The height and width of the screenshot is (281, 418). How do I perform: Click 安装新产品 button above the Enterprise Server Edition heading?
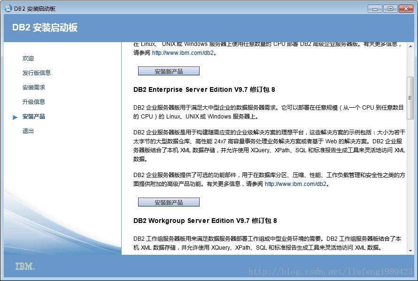pyautogui.click(x=169, y=71)
